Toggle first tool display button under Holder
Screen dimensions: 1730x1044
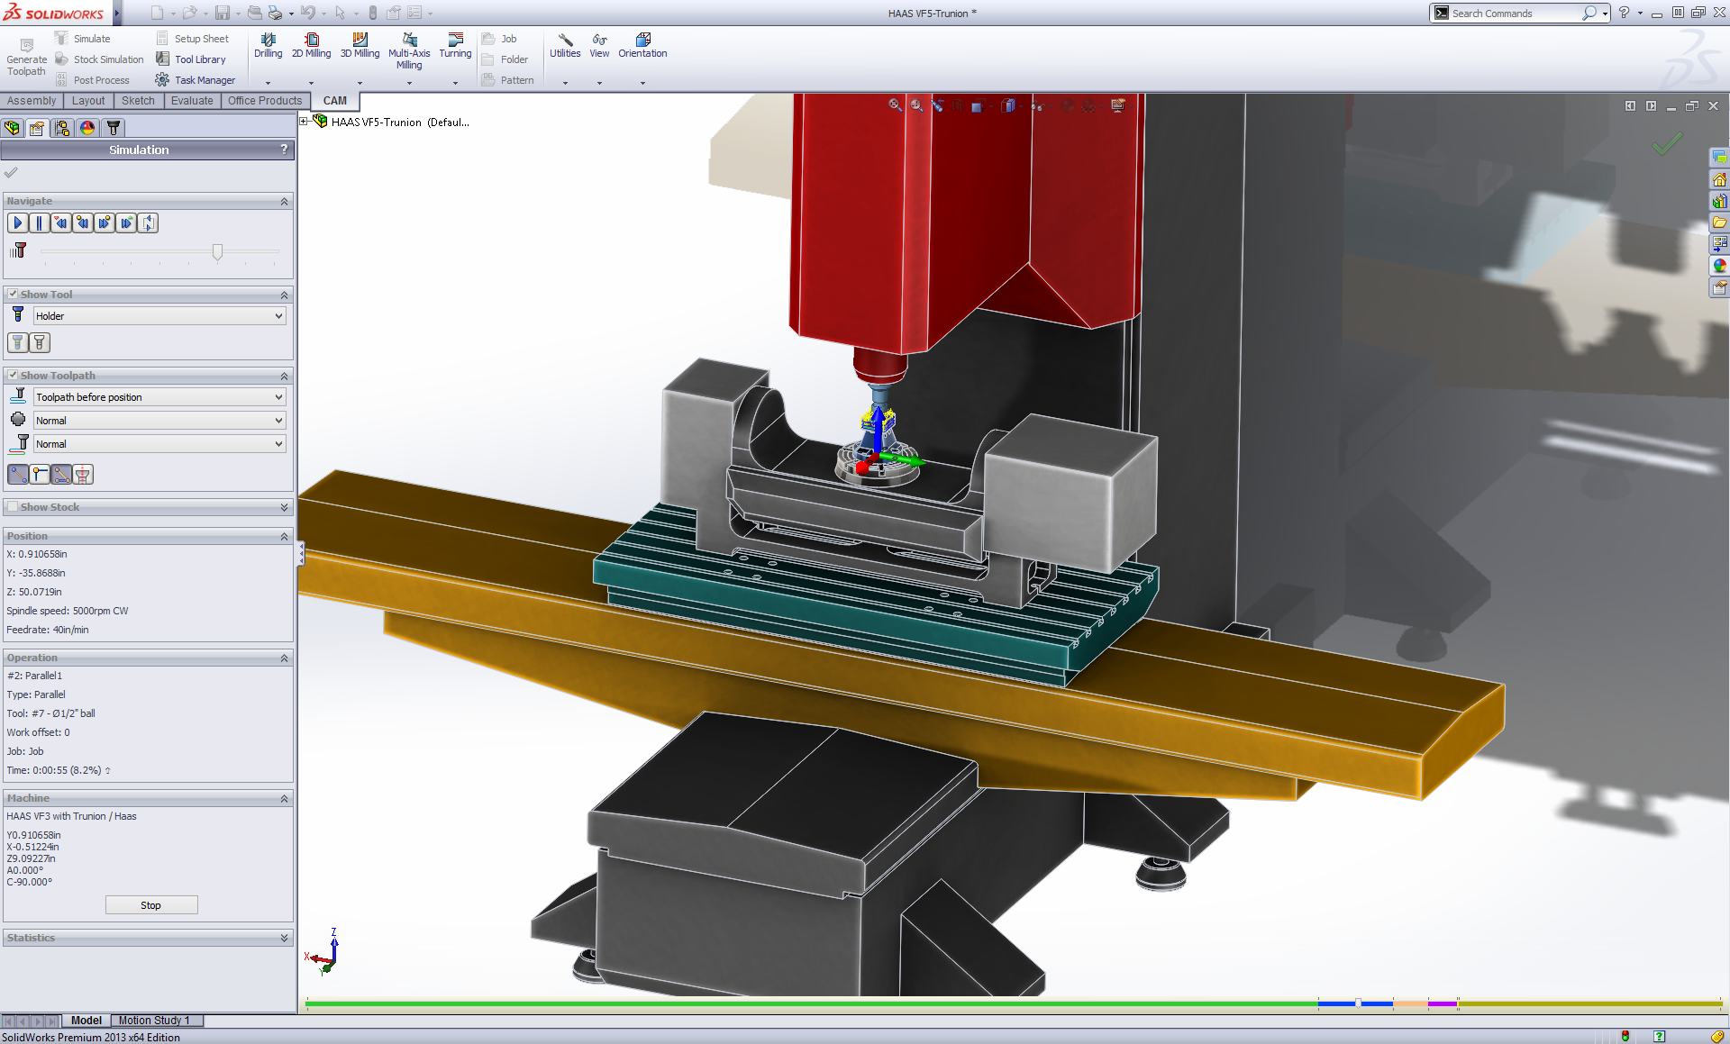(17, 342)
